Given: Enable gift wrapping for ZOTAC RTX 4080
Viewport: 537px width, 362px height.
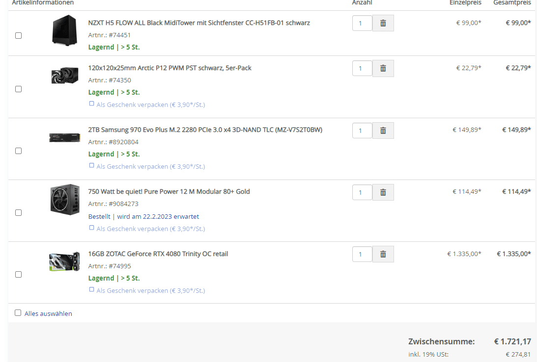Looking at the screenshot, I should 91,289.
